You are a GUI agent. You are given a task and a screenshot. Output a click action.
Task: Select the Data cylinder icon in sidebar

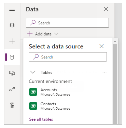pyautogui.click(x=12, y=57)
